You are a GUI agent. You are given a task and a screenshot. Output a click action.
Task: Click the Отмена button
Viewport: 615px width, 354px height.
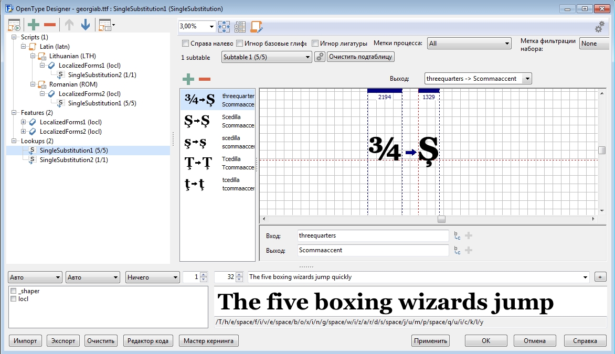click(535, 341)
